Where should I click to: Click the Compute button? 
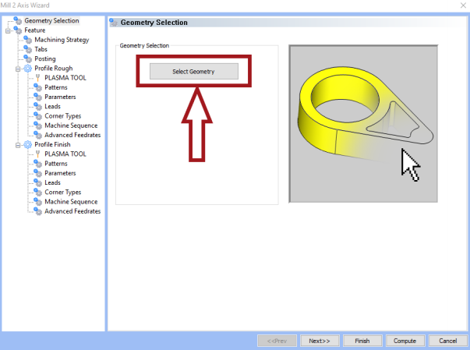pyautogui.click(x=405, y=341)
